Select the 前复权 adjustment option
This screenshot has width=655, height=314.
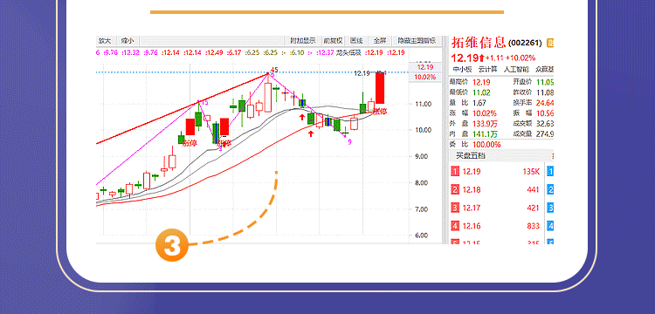point(333,41)
